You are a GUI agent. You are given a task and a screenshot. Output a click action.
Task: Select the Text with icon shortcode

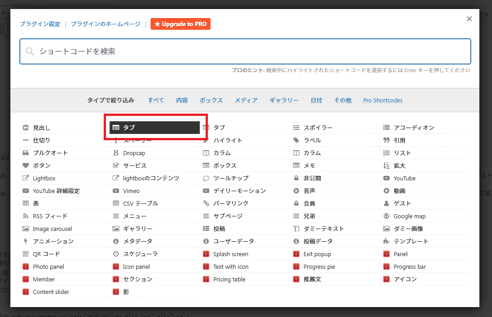click(245, 267)
